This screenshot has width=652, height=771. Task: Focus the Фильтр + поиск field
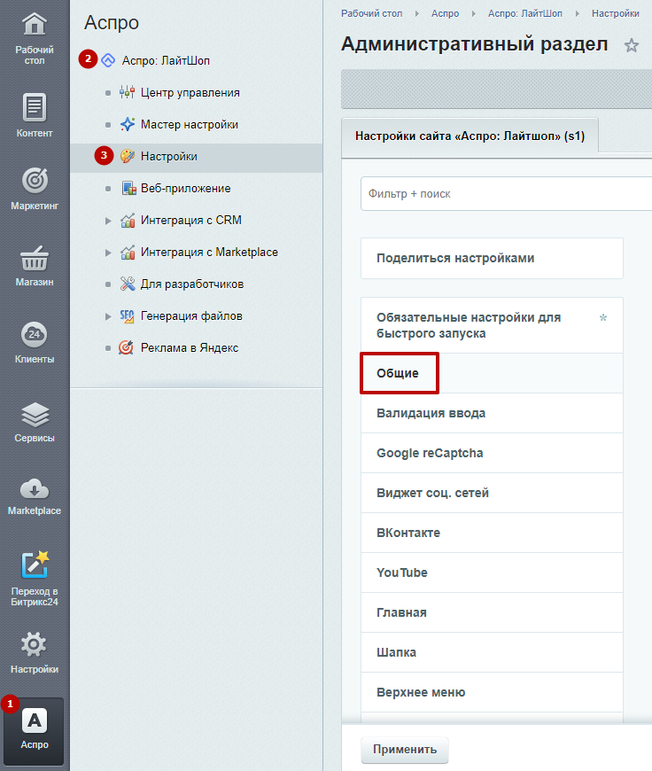point(507,194)
